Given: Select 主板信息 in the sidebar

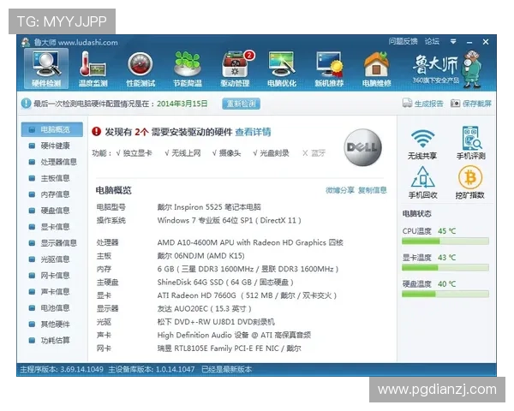Looking at the screenshot, I should pyautogui.click(x=51, y=178).
